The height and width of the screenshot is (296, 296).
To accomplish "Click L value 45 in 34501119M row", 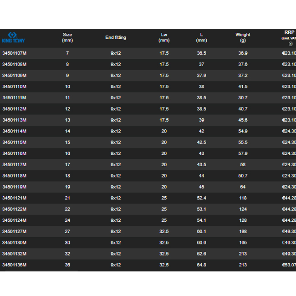I will coord(201,187).
